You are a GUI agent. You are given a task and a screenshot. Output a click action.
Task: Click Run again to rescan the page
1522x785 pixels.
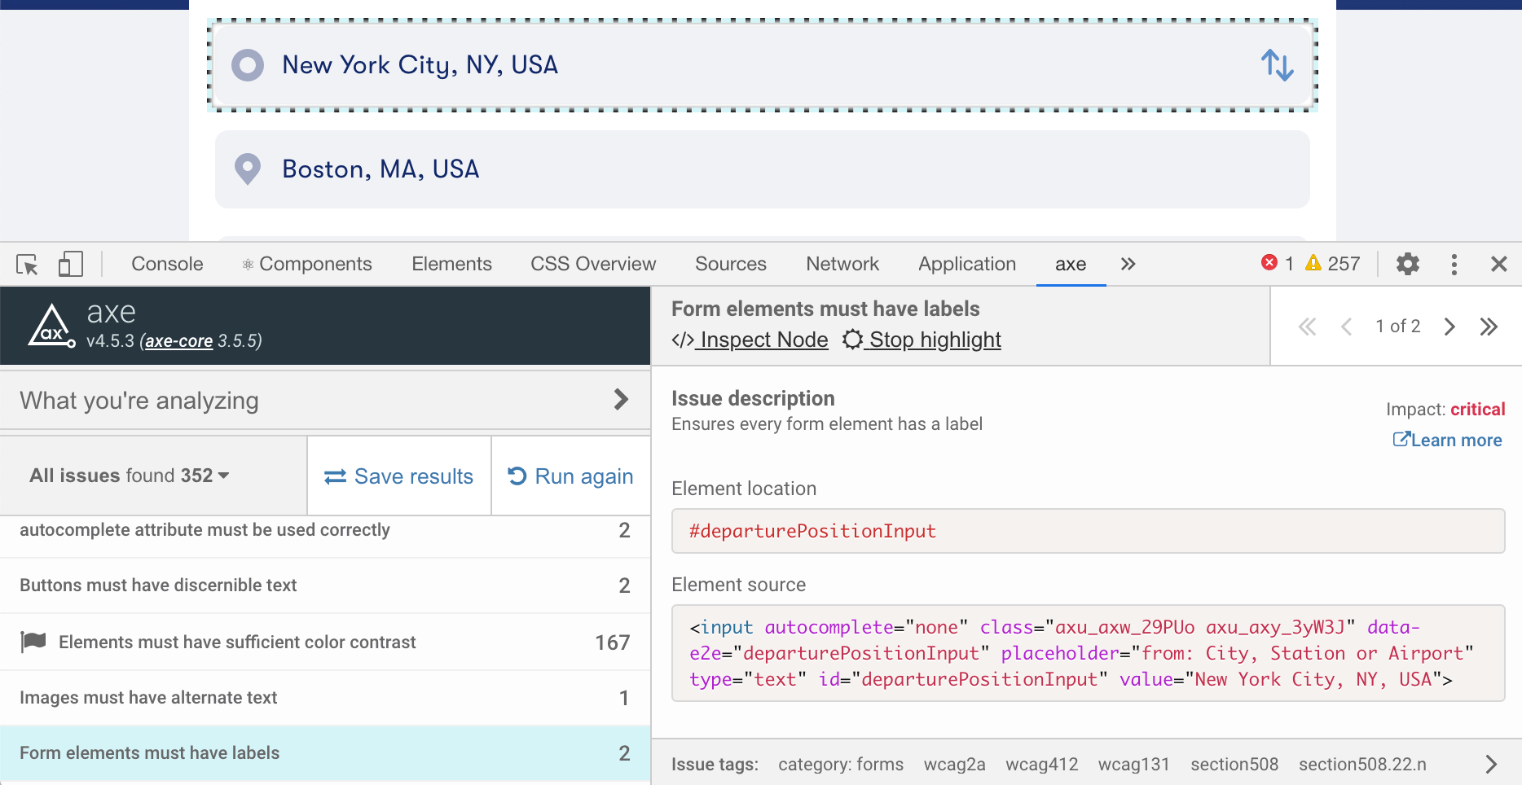tap(570, 476)
